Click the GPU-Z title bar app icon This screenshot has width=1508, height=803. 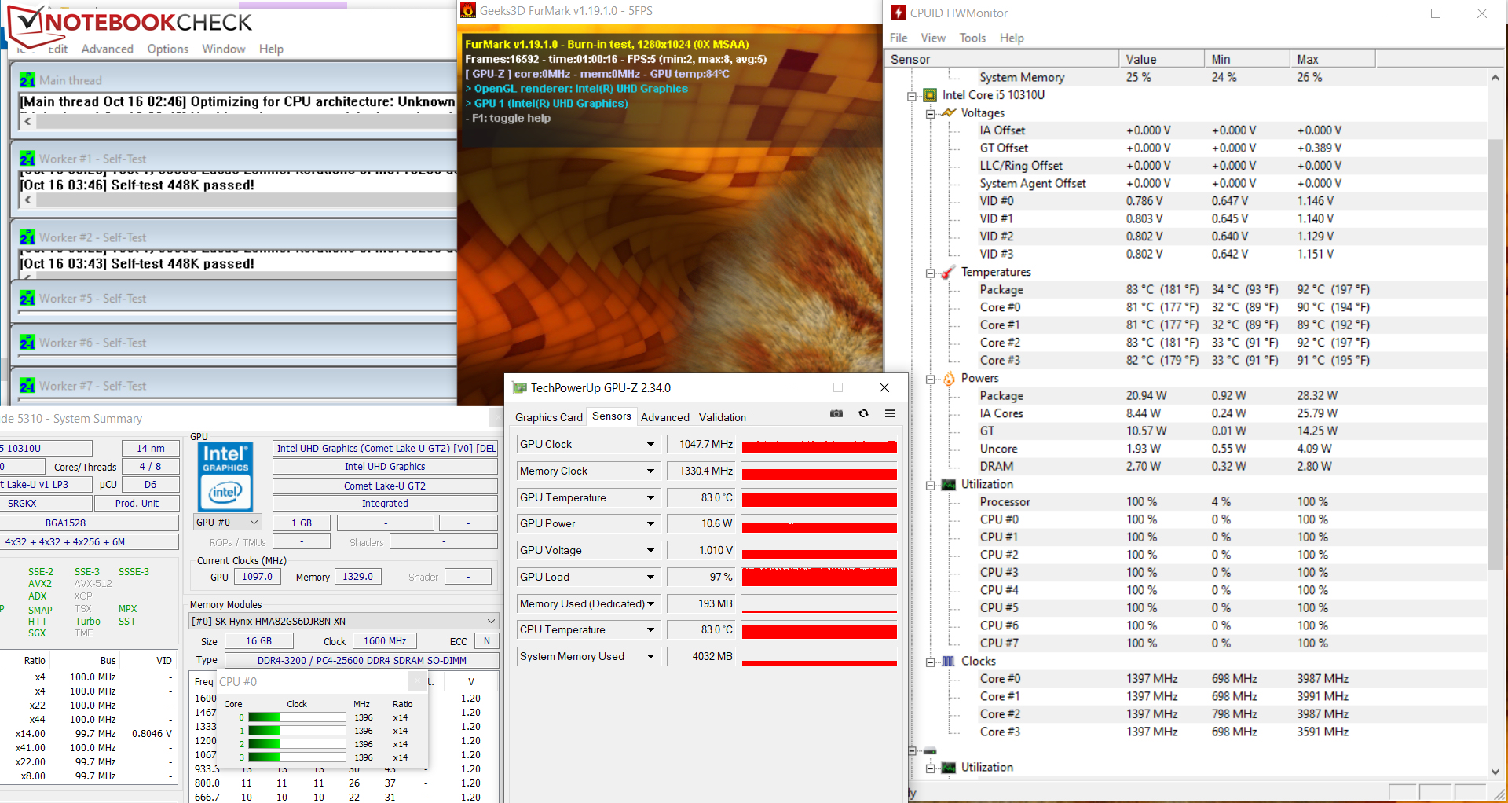click(x=519, y=387)
